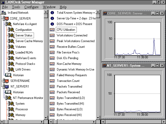
Task: Click the icon beside System
Action: (11, 104)
